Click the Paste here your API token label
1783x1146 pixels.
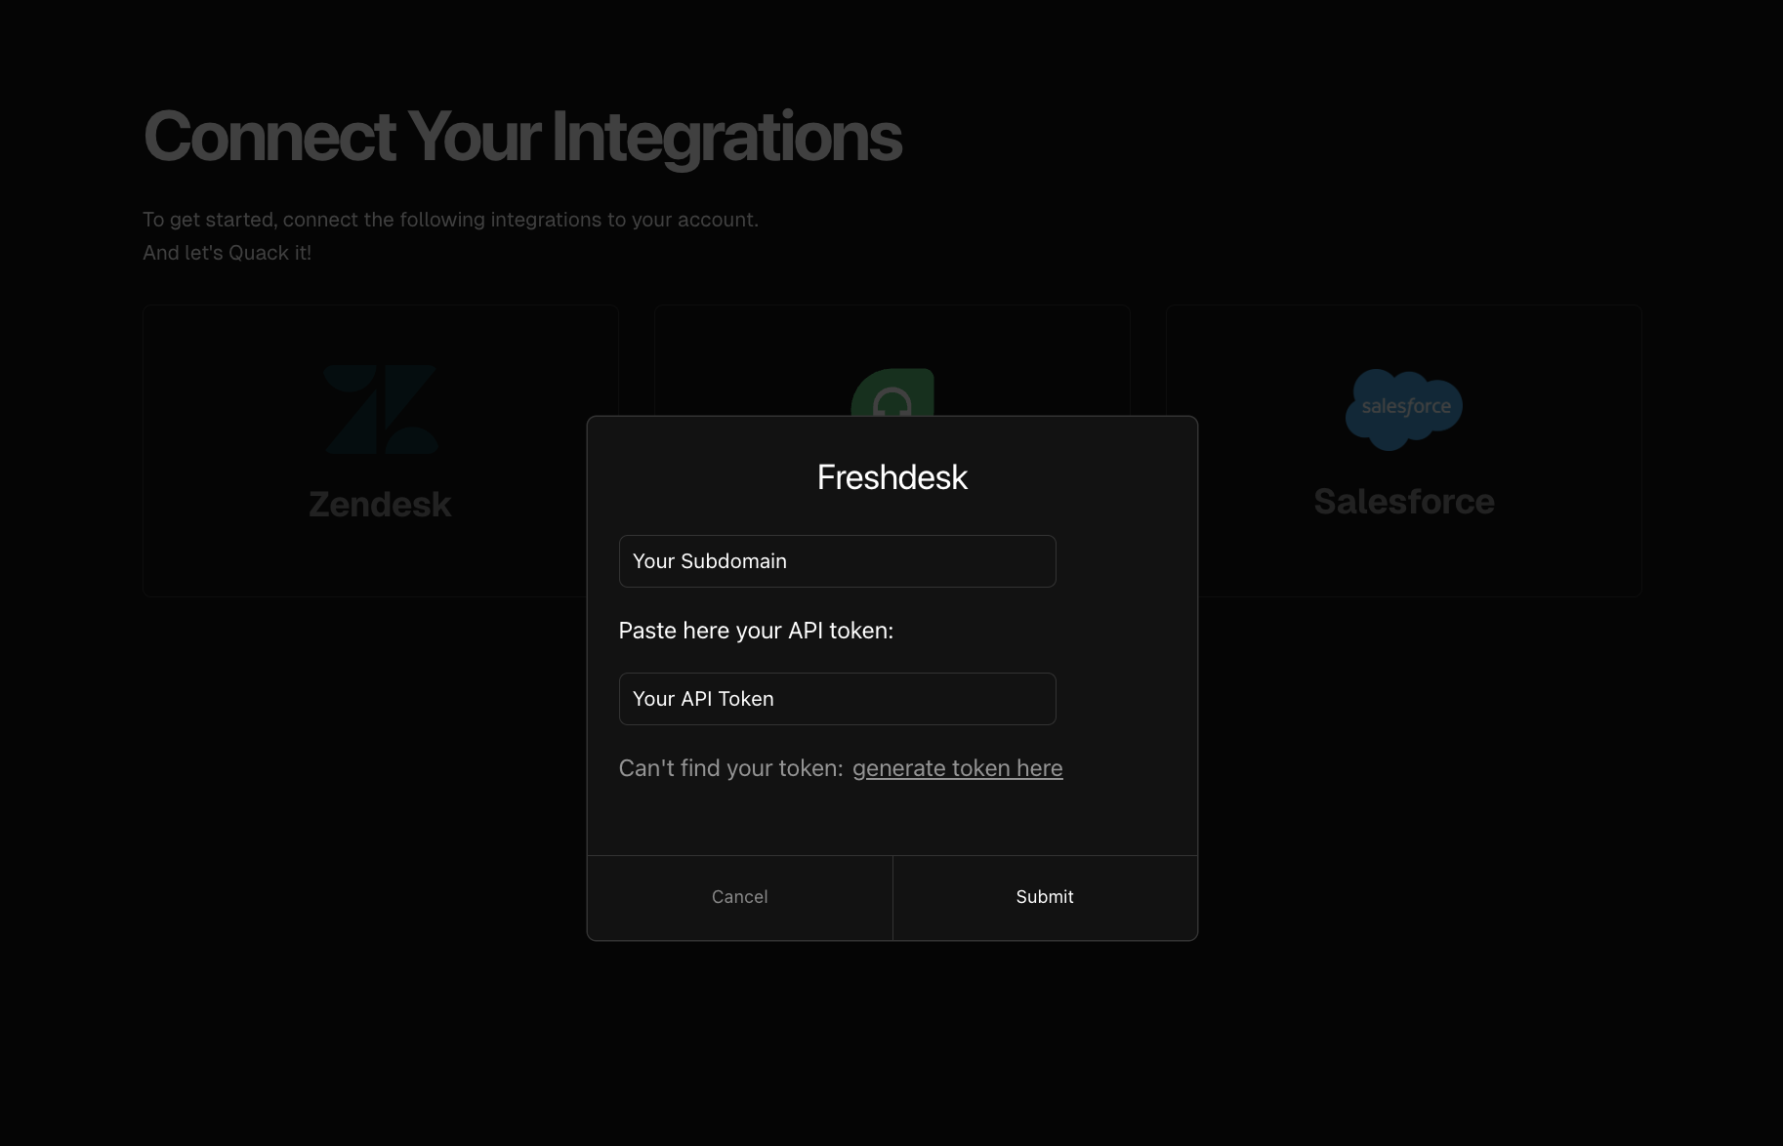[756, 631]
